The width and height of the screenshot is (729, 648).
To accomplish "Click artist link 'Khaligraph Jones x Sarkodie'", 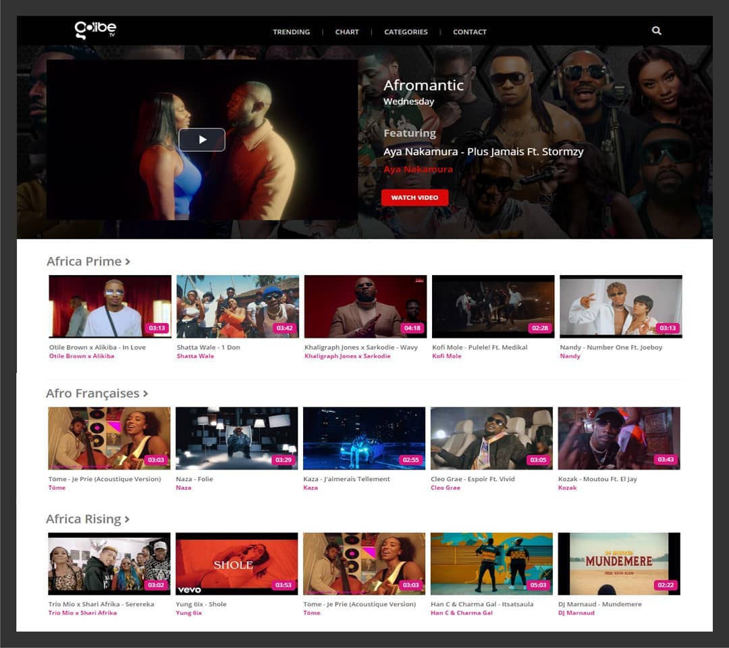I will (x=348, y=356).
